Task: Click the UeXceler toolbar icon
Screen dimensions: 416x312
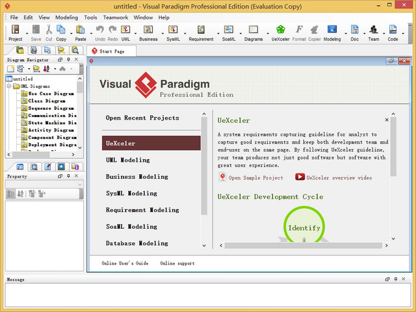Action: [280, 30]
